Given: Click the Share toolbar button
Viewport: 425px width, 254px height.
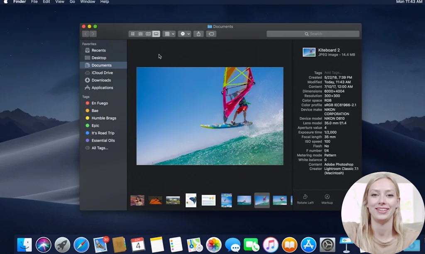Looking at the screenshot, I should click(198, 34).
